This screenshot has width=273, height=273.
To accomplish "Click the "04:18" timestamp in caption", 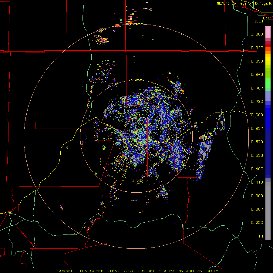I will pyautogui.click(x=211, y=271).
